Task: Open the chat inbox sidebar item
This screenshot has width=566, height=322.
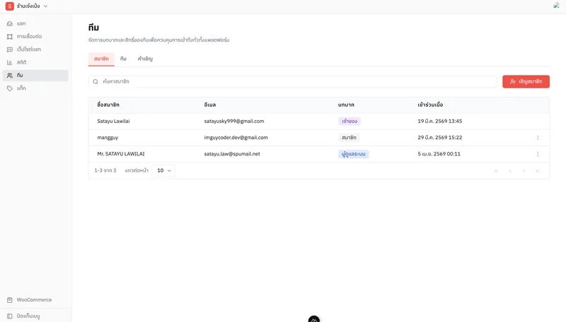Action: point(35,23)
